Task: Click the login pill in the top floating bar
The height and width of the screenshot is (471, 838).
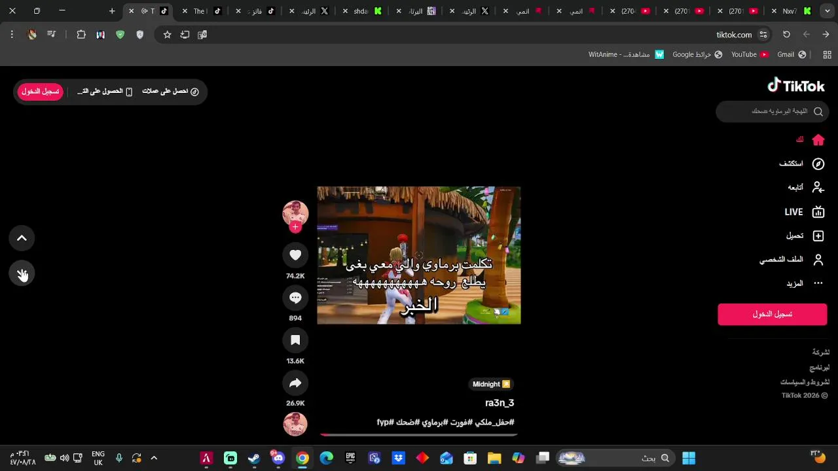Action: pos(40,92)
